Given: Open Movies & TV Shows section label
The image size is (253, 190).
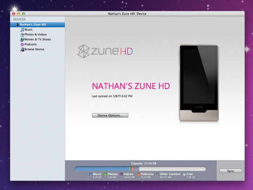Looking at the screenshot, I should point(38,39).
